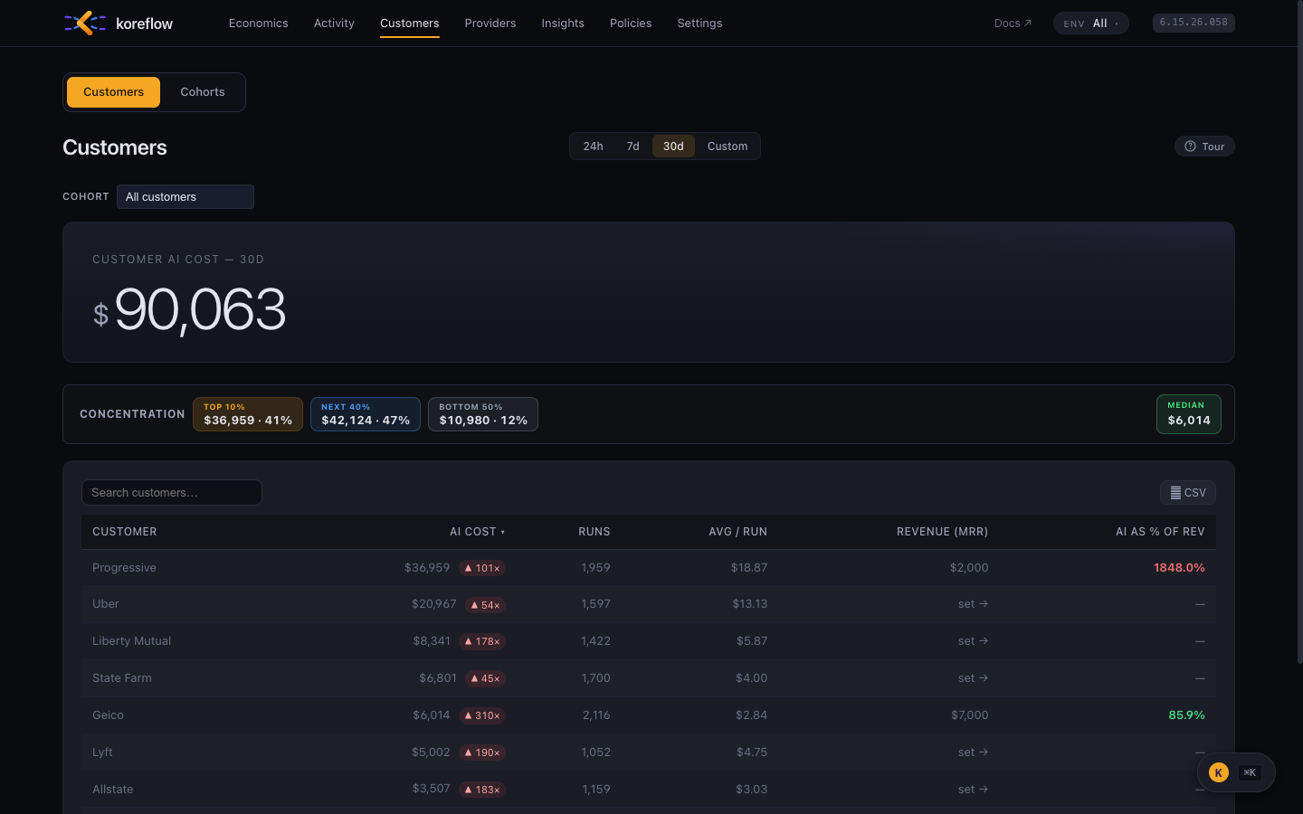Select the 7d time range
This screenshot has width=1303, height=814.
[x=633, y=147]
